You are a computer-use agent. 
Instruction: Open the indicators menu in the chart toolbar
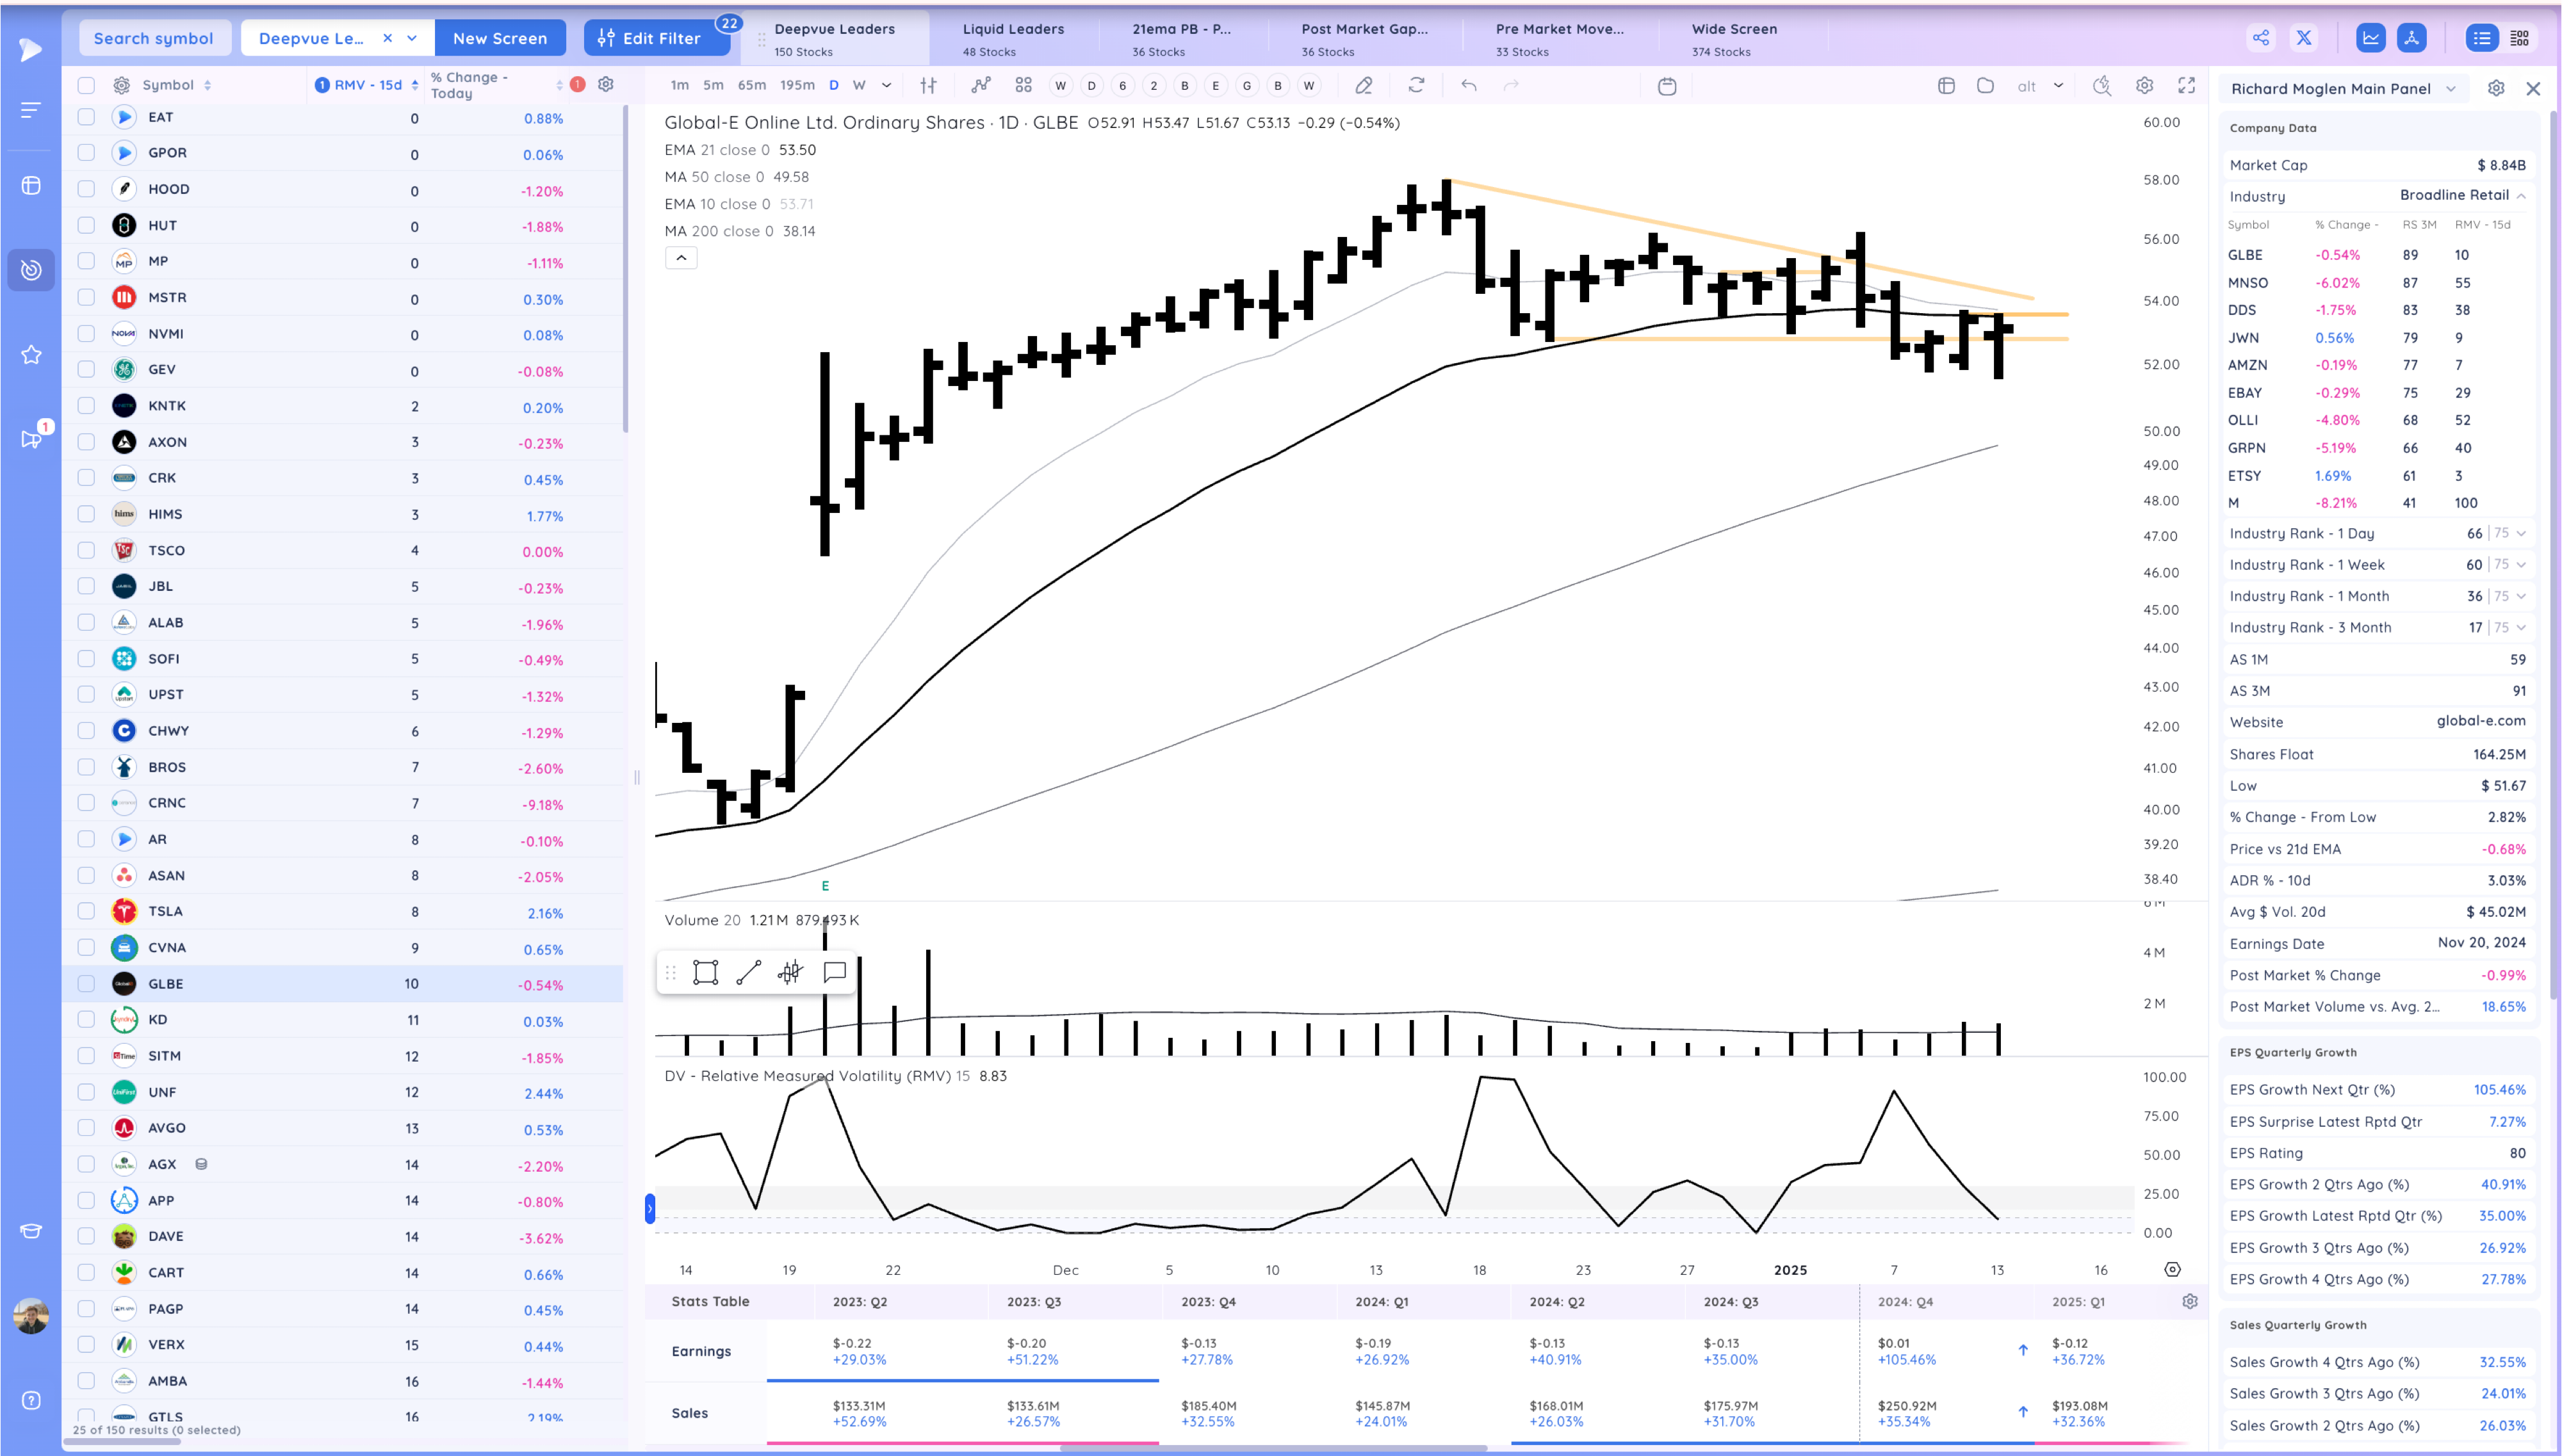click(981, 86)
